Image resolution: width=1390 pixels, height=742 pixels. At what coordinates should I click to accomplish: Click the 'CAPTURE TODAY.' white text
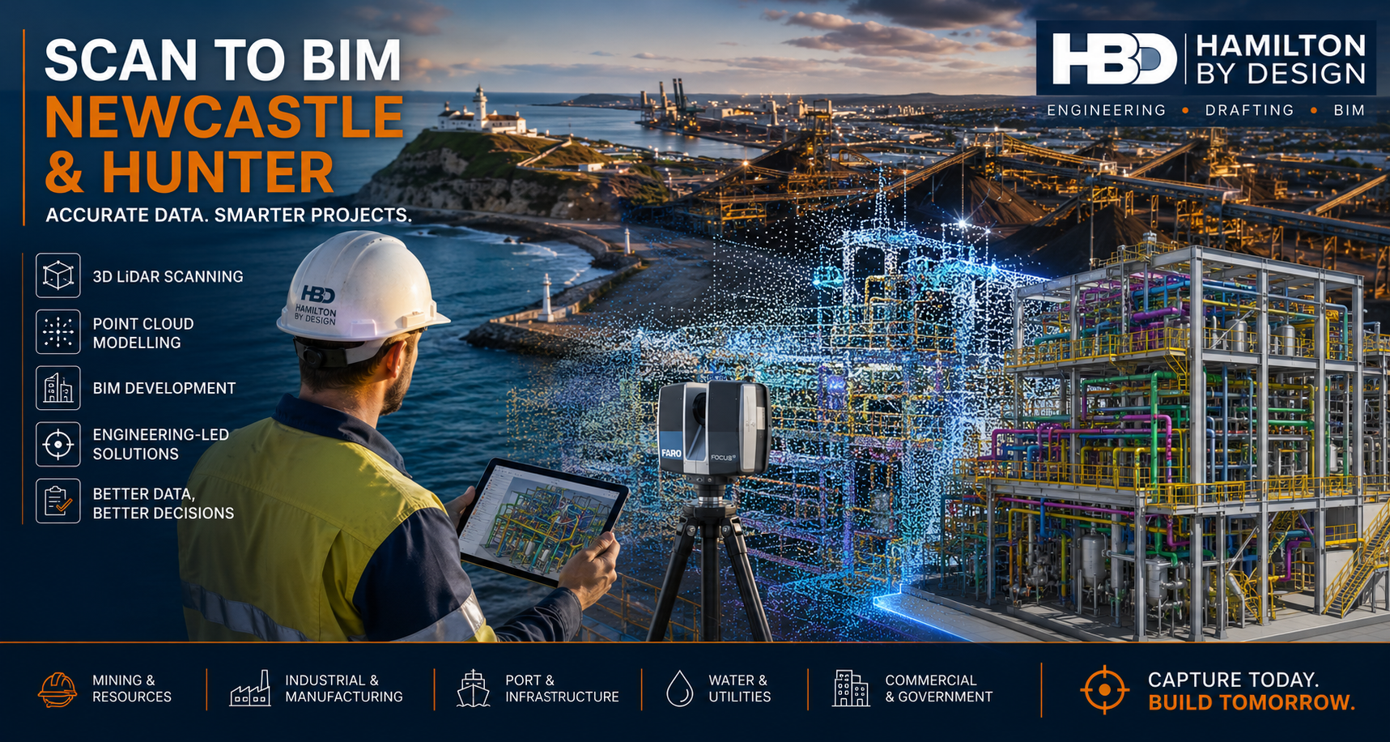pos(1233,680)
